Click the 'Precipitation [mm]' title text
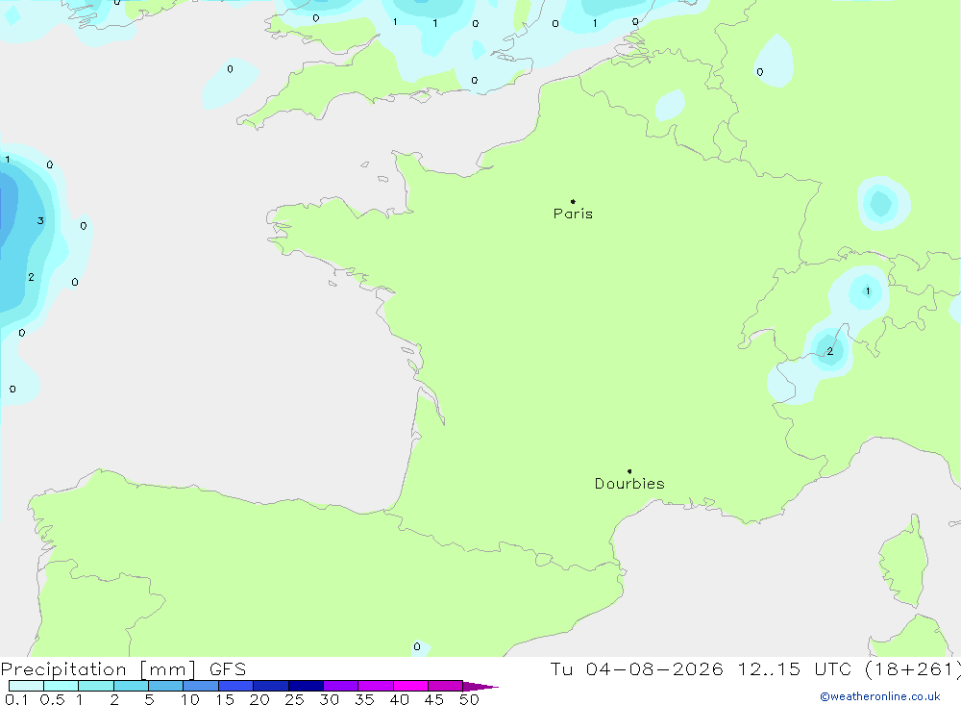Image resolution: width=961 pixels, height=705 pixels. (98, 669)
